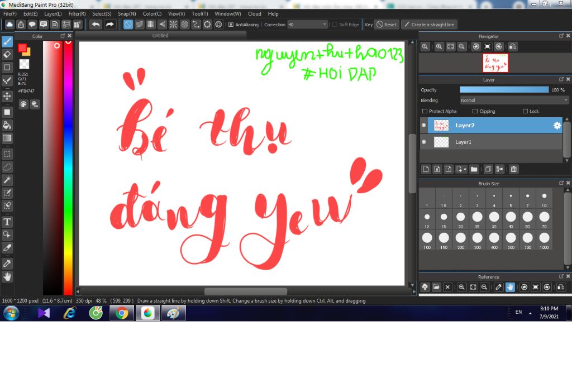Open Windows Start menu
The image size is (572, 369).
pyautogui.click(x=11, y=313)
